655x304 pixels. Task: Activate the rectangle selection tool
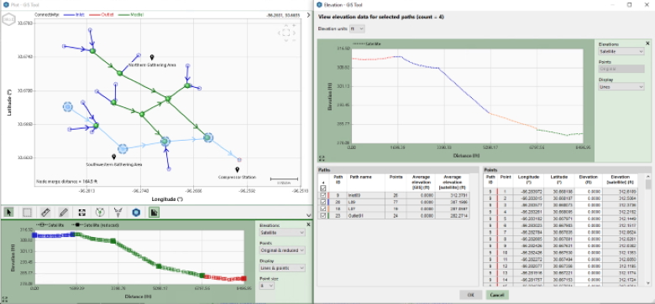pyautogui.click(x=27, y=213)
